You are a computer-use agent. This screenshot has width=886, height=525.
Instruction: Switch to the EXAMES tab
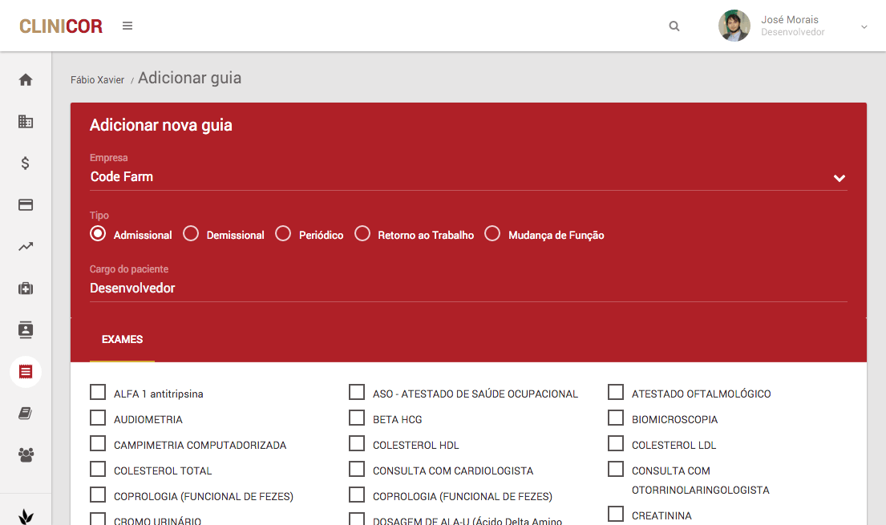pyautogui.click(x=122, y=340)
